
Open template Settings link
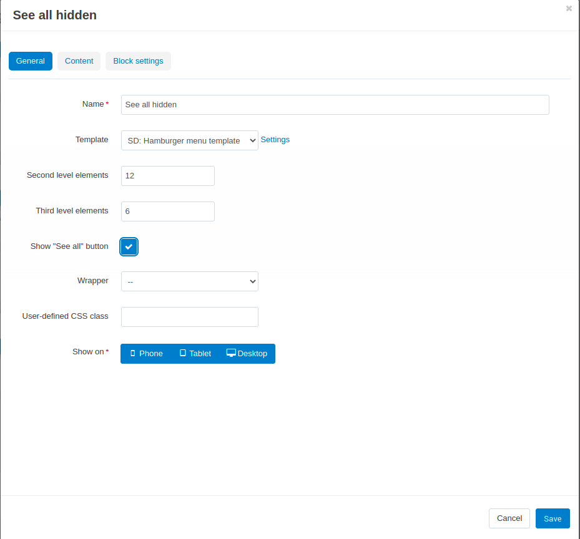click(x=275, y=140)
